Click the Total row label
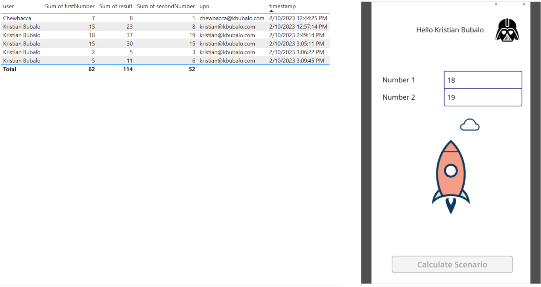 pyautogui.click(x=10, y=69)
